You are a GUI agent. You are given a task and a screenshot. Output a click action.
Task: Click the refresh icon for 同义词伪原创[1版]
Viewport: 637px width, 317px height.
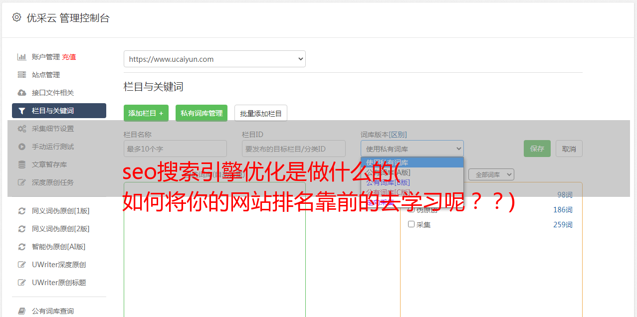pos(22,211)
